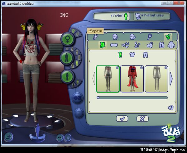
Task: Open the hand mirror makeup tab
Action: pos(149,37)
